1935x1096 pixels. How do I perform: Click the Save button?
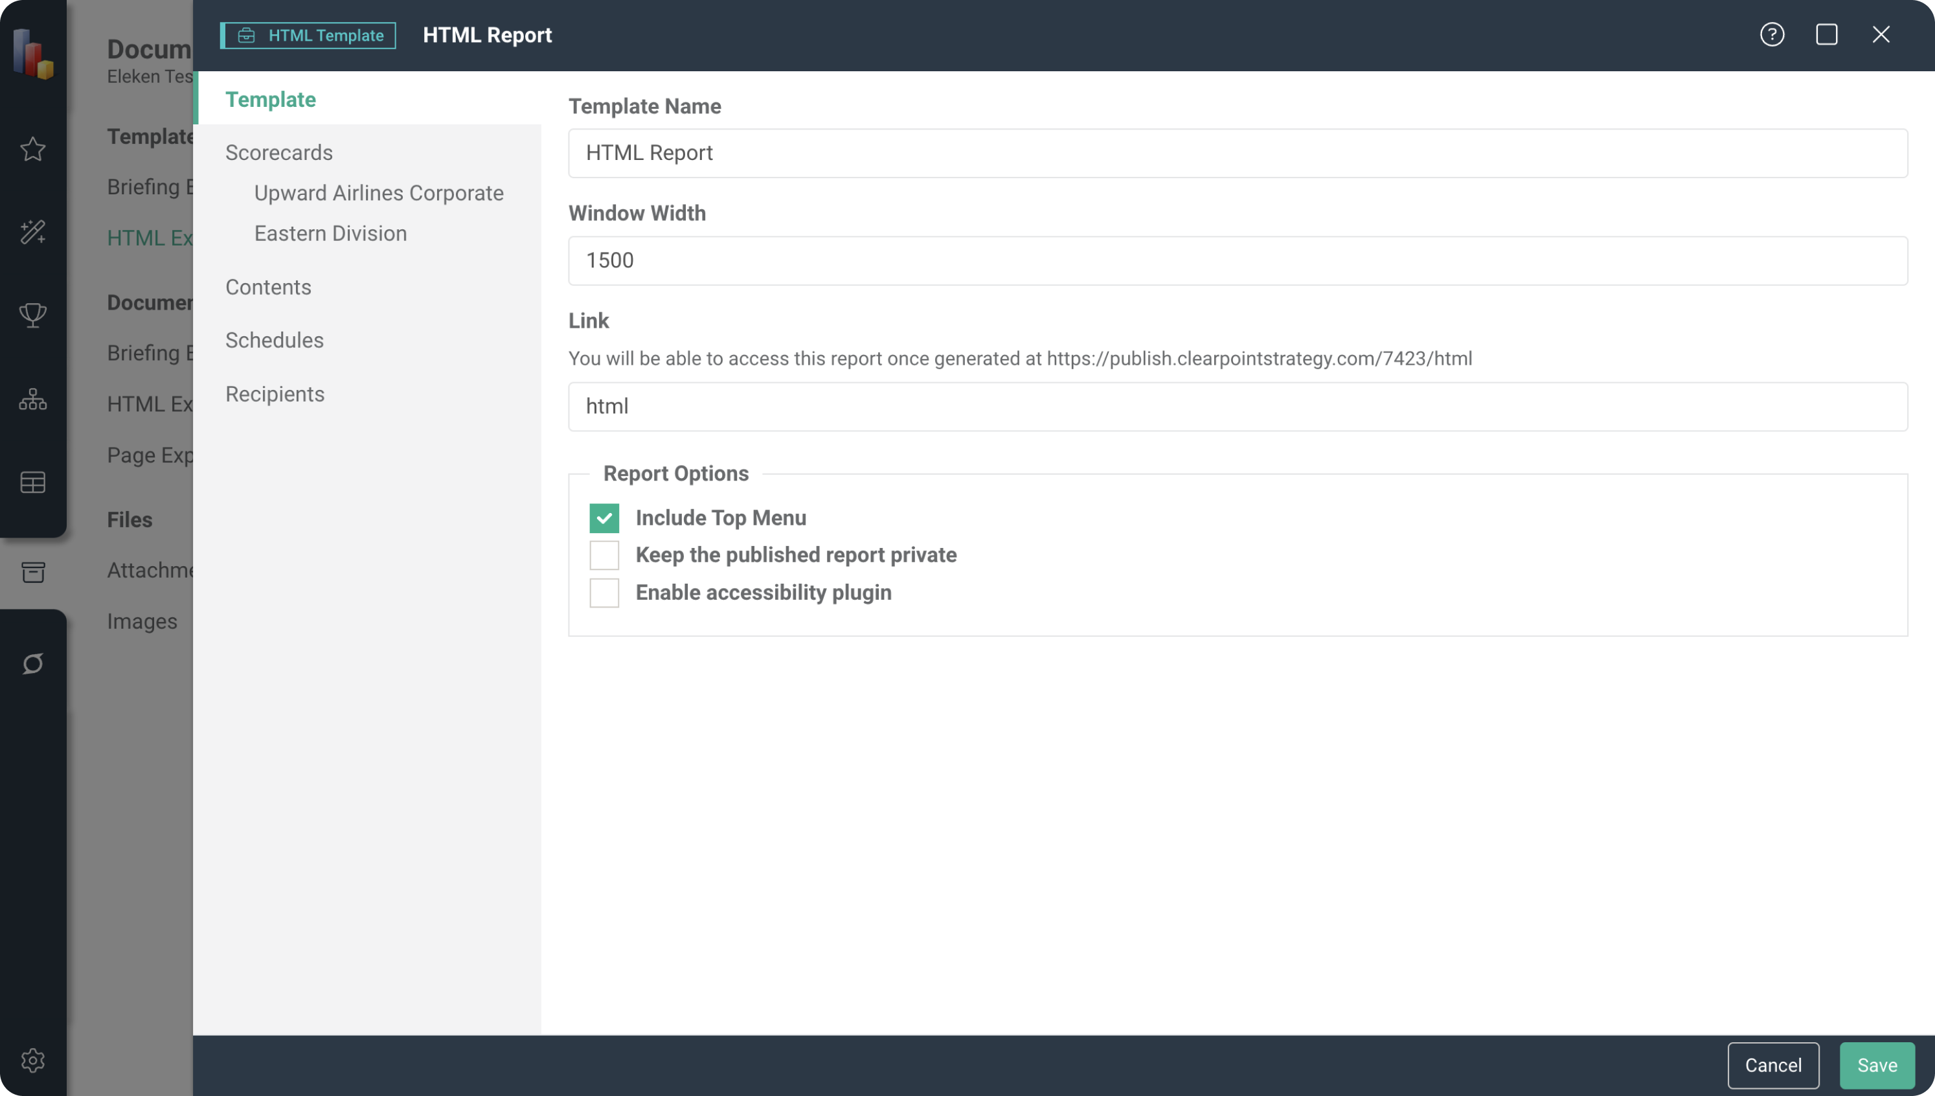tap(1876, 1065)
